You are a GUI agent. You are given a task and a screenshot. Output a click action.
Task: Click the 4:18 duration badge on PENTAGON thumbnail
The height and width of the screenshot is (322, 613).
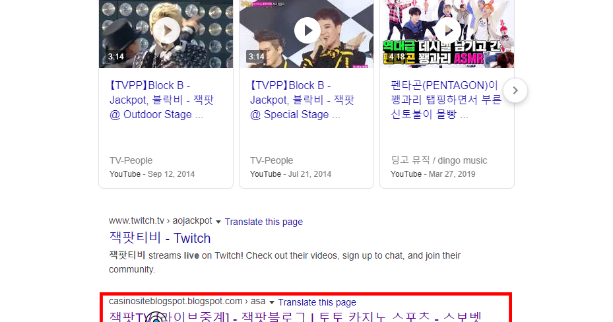click(x=397, y=57)
